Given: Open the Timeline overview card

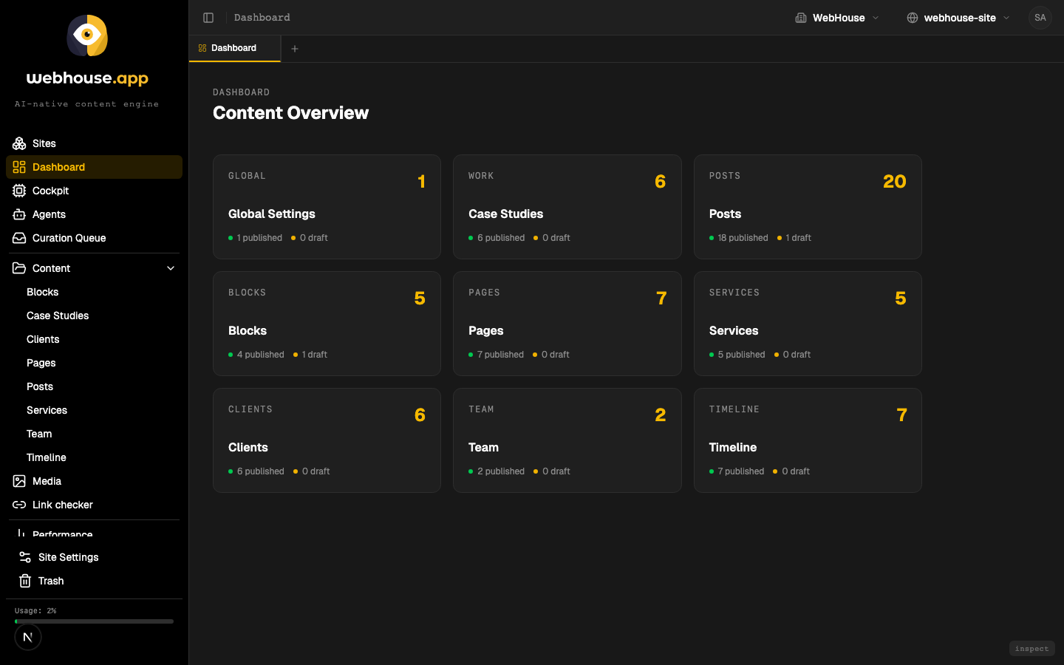Looking at the screenshot, I should [x=808, y=440].
